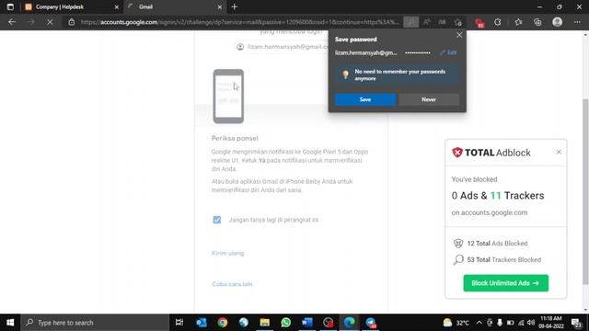Open Google Chrome from taskbar
The height and width of the screenshot is (331, 589).
pos(223,323)
